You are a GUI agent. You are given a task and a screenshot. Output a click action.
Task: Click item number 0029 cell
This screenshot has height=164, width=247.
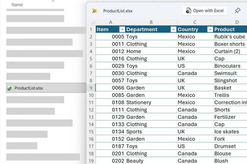coord(110,66)
